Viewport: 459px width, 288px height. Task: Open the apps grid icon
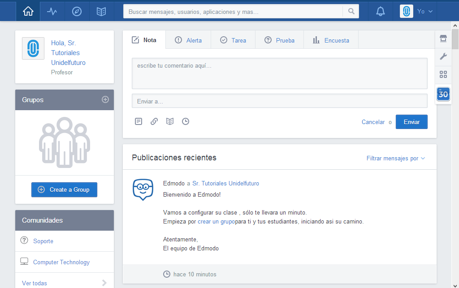tap(443, 74)
